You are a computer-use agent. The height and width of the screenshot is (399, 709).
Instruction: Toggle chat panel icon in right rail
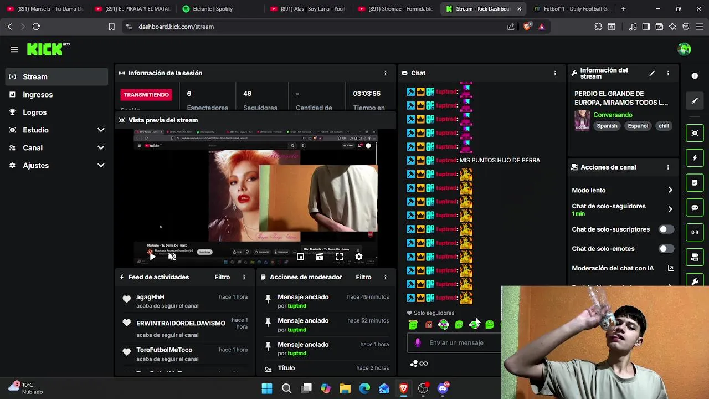pos(695,207)
